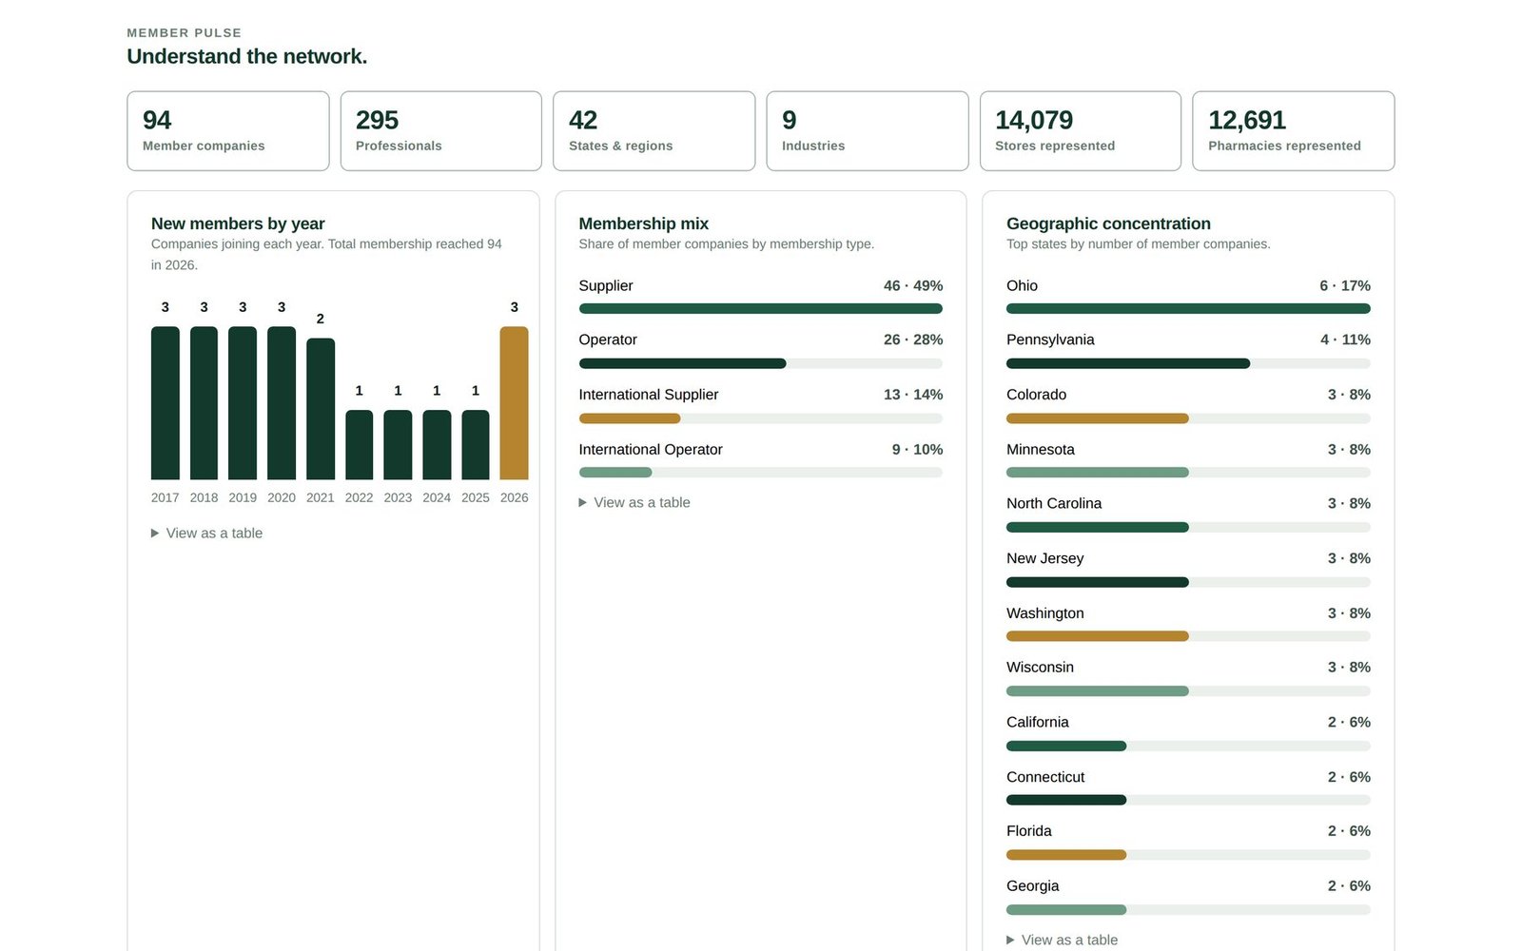Screen dimensions: 1522x951
Task: Click the Operator progress bar
Action: 761,363
